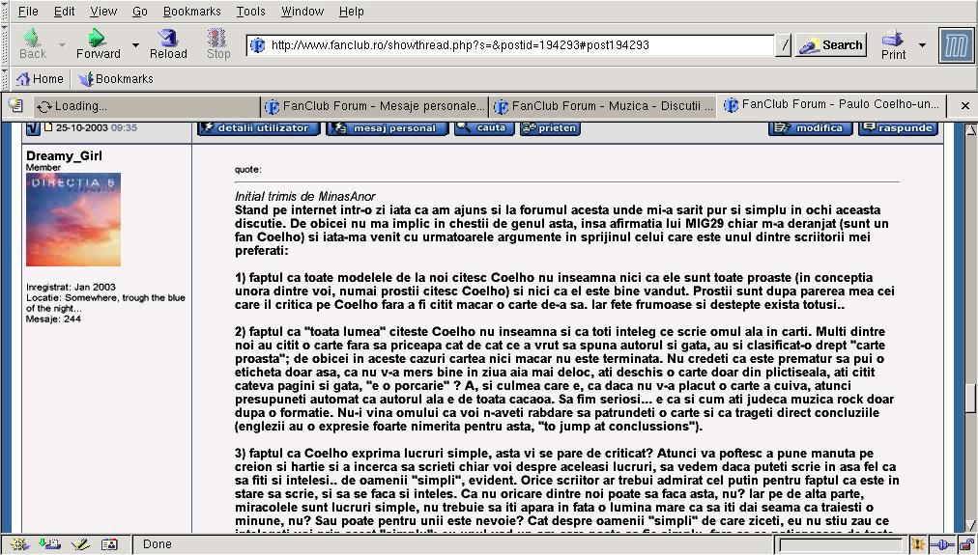978x555 pixels.
Task: Open the Go menu
Action: 140,12
